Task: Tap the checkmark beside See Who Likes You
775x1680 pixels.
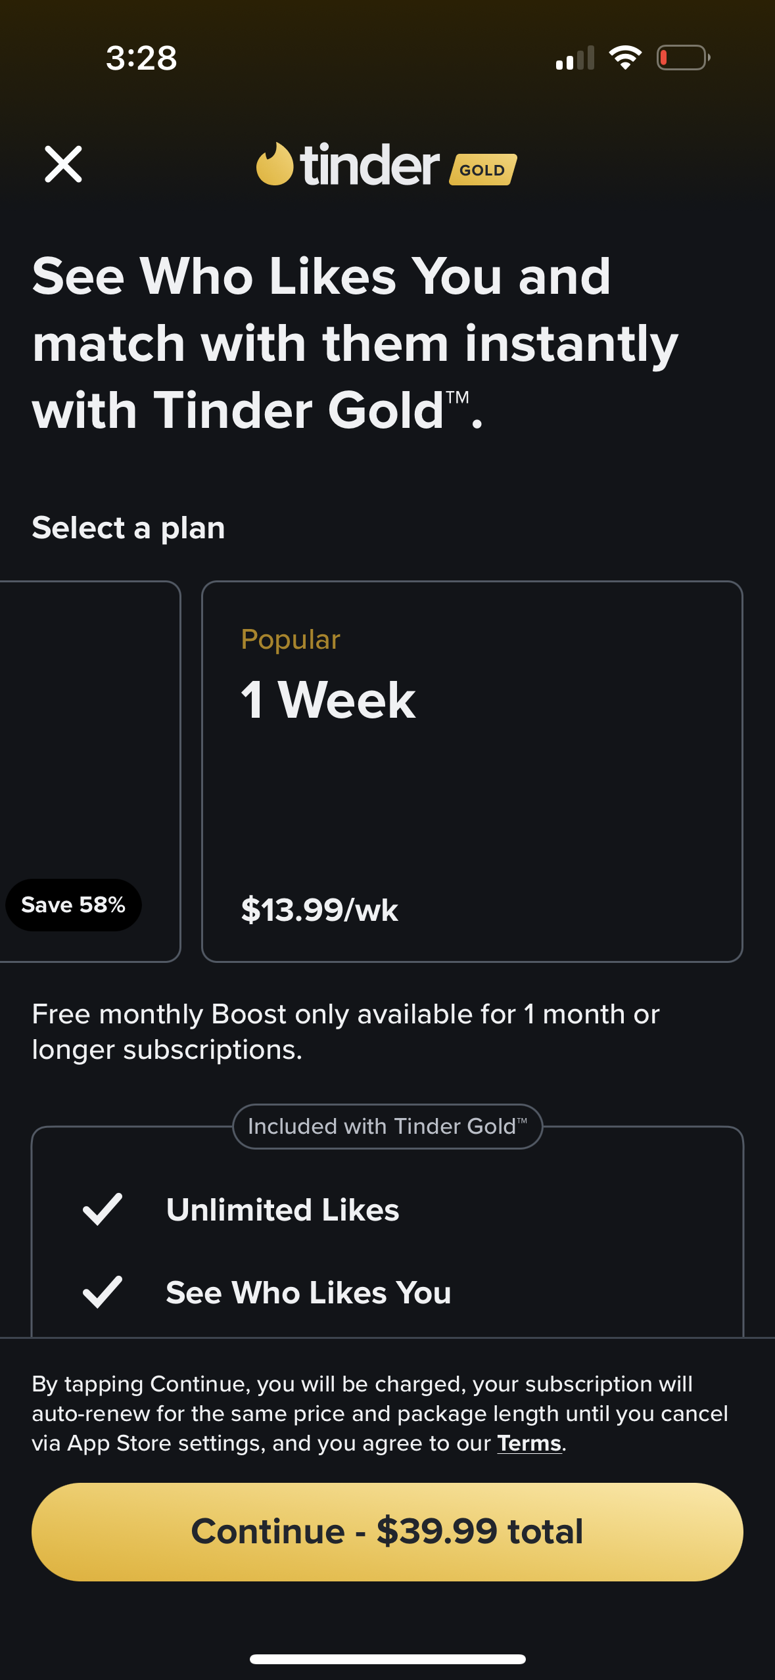Action: 103,1292
